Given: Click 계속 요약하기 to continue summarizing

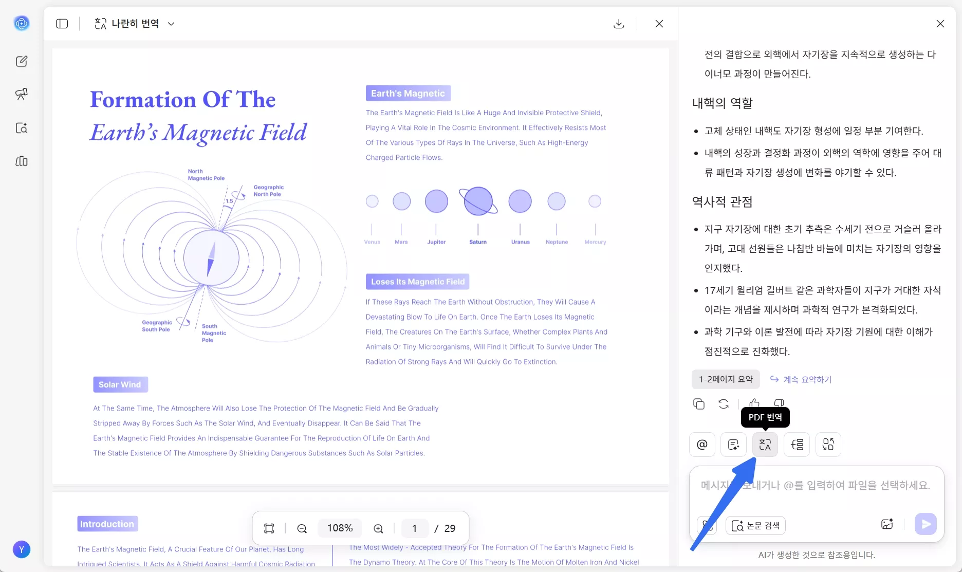Looking at the screenshot, I should [800, 379].
